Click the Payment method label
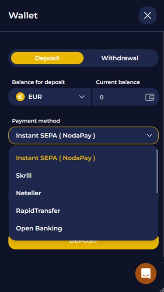Viewport: 164px width, 292px height. click(x=36, y=121)
